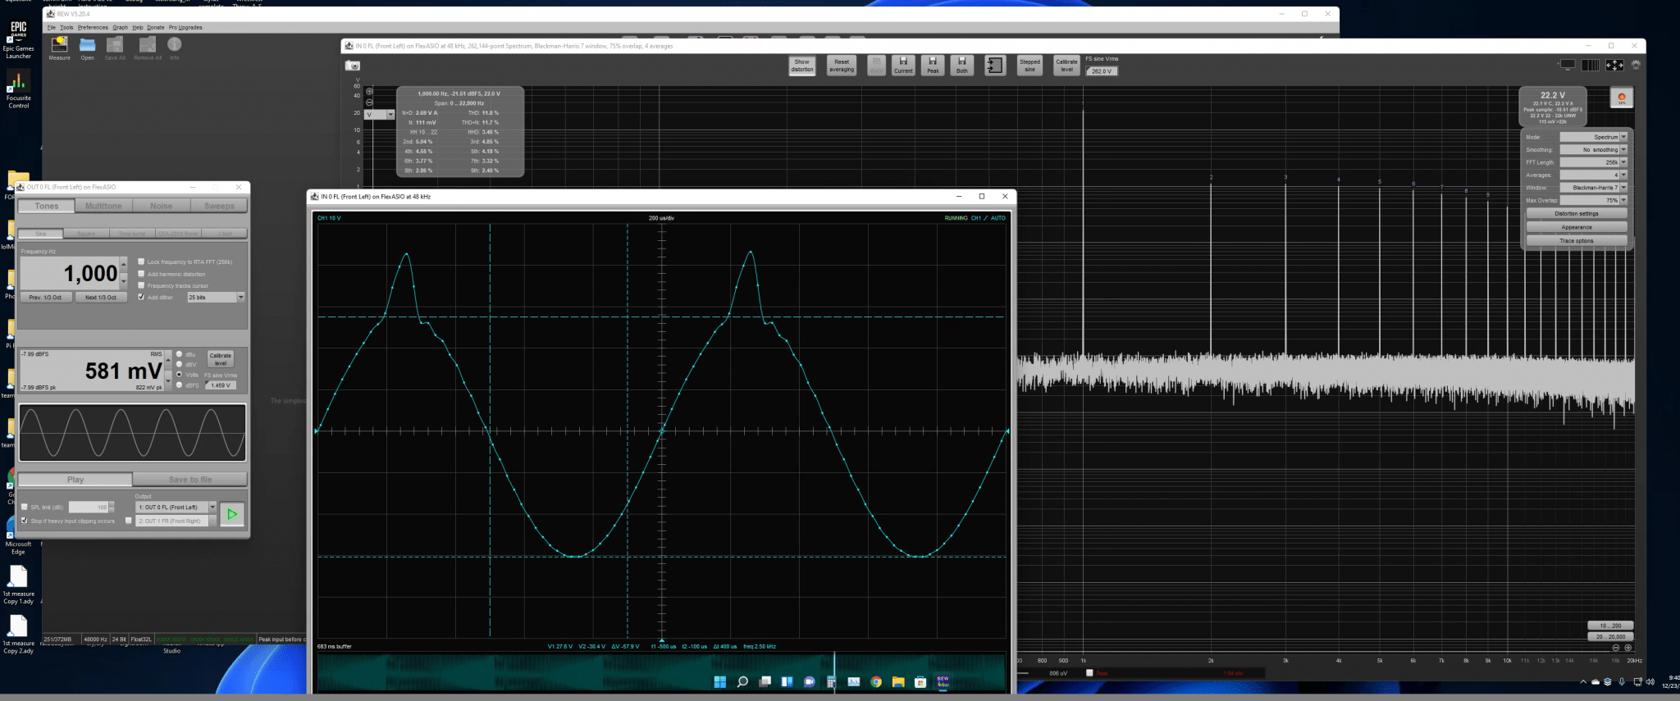
Task: Open Graph menu in REW
Action: (x=120, y=27)
